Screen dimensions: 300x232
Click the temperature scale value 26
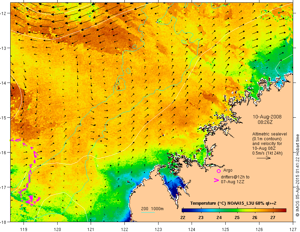pyautogui.click(x=255, y=217)
